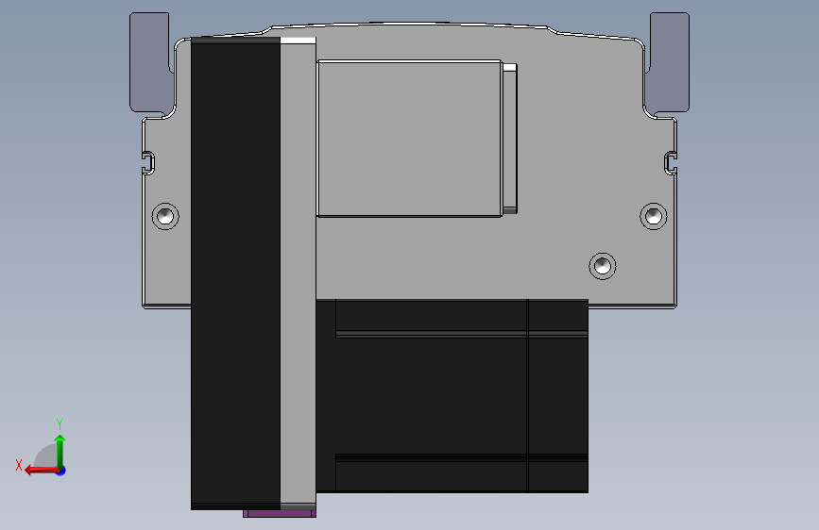This screenshot has height=530, width=819.
Task: Select the raised rectangular block on the gray plate
Action: pos(410,139)
